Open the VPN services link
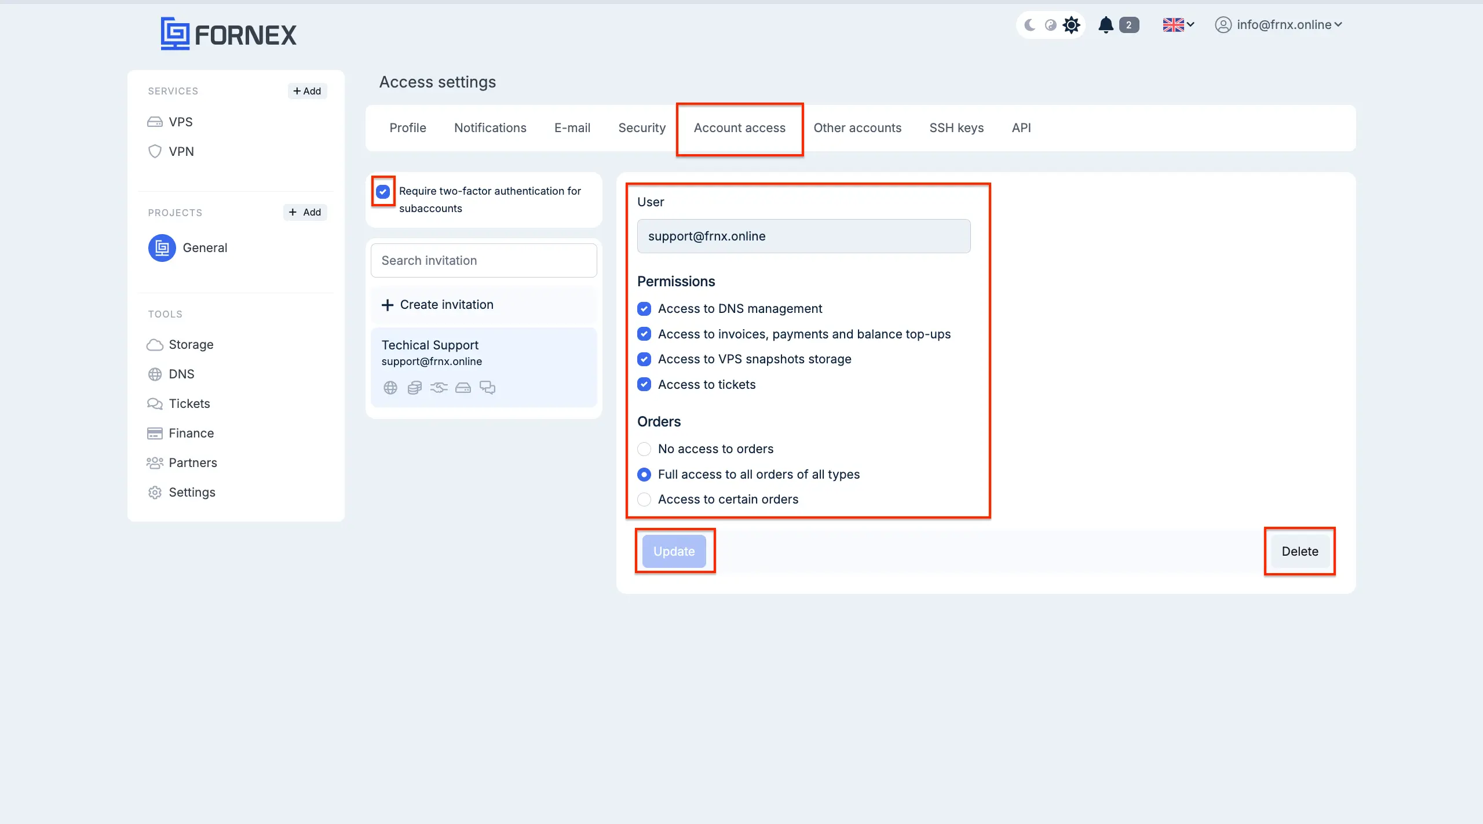The image size is (1483, 824). (181, 151)
